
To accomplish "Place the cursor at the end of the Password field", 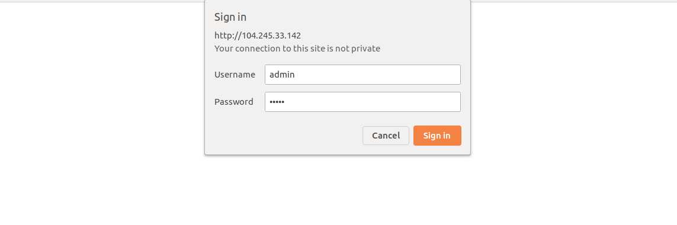I will (x=286, y=102).
